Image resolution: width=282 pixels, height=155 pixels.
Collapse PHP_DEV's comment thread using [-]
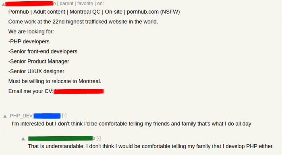tap(64, 116)
